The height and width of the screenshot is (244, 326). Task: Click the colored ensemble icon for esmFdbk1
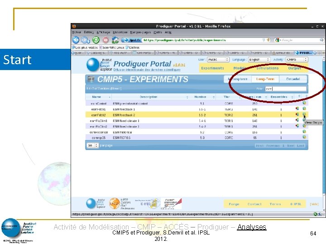pos(297,108)
